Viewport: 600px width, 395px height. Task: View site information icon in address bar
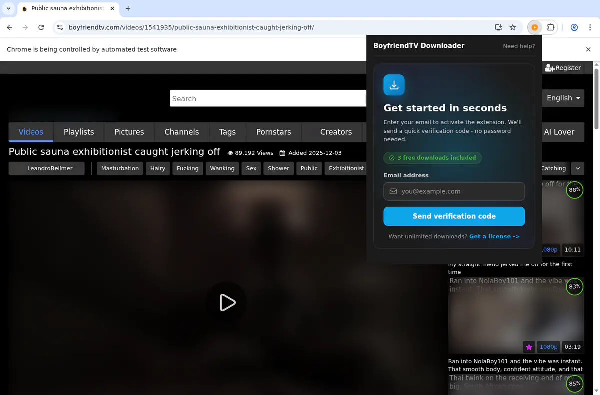click(60, 27)
